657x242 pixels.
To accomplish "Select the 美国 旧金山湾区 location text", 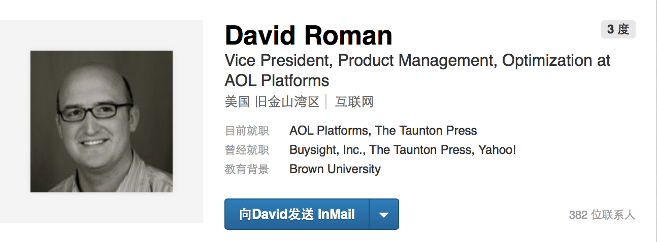I will [x=272, y=102].
